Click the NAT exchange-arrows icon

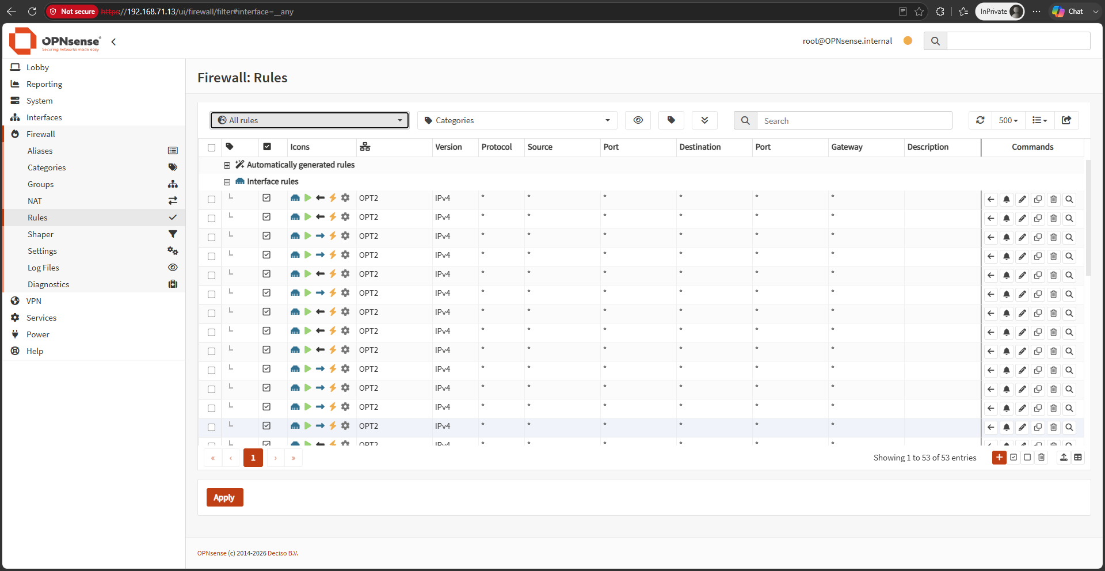pos(173,201)
